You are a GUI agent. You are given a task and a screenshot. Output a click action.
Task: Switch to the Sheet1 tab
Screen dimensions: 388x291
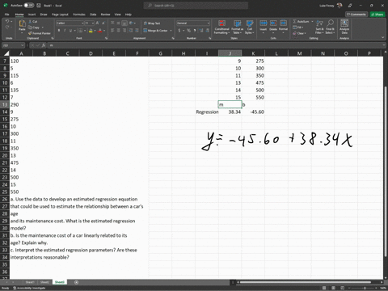pos(30,282)
